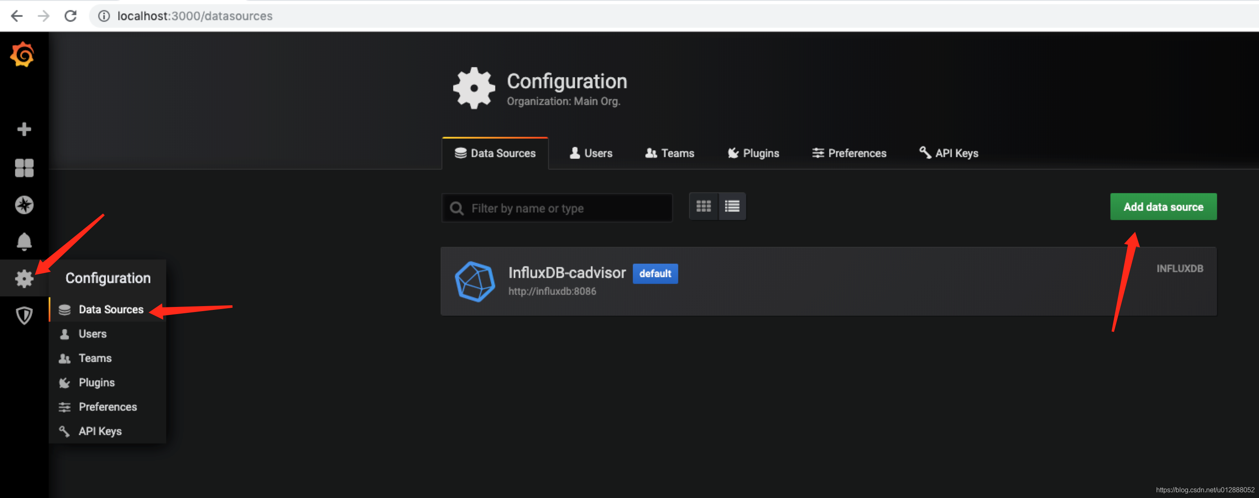Click the INFLUXDB type label

[1180, 269]
